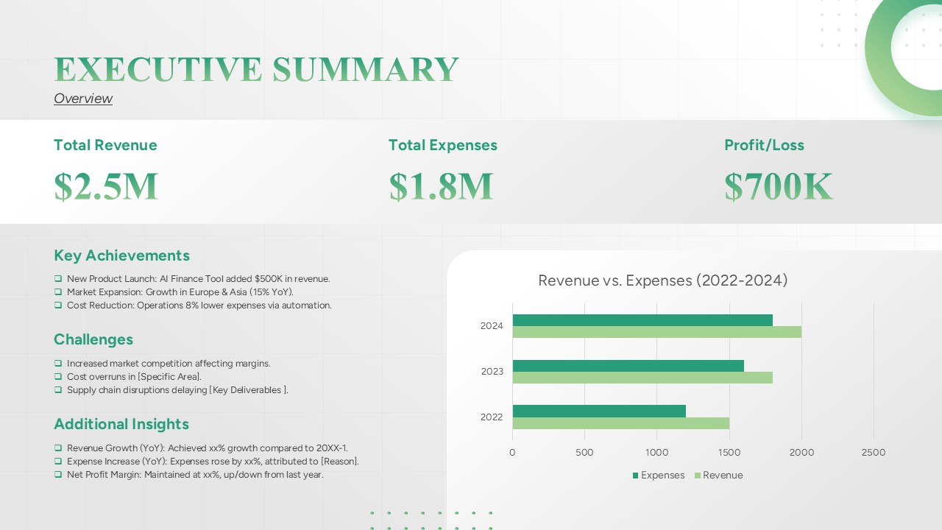Click the "2024" year label on the chart axis

(492, 326)
